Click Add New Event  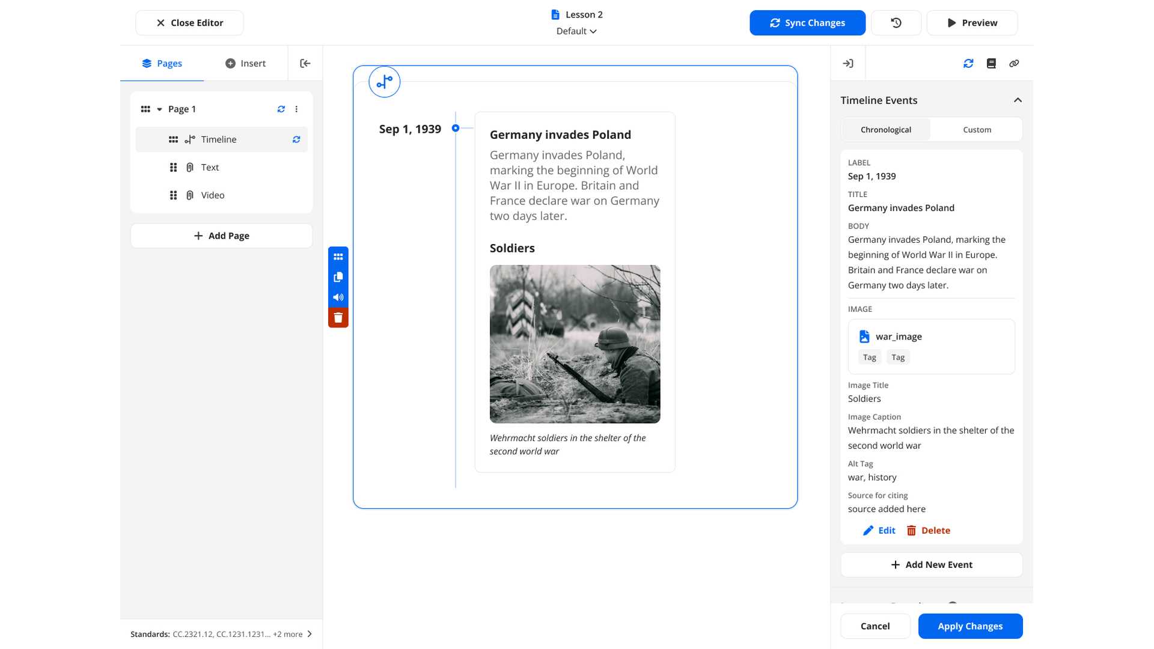(931, 565)
